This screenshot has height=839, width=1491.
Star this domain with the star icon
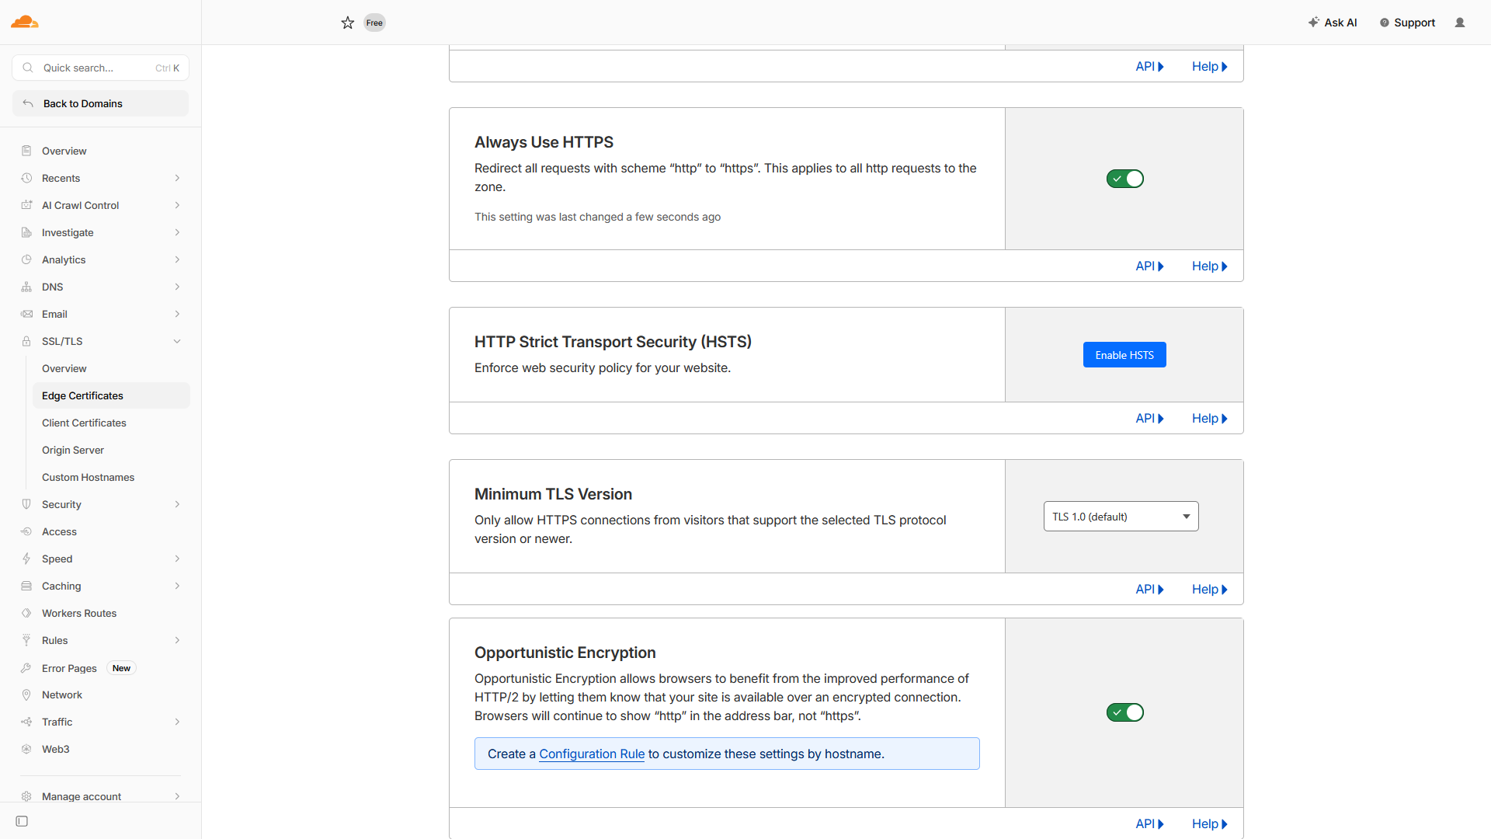pyautogui.click(x=348, y=23)
